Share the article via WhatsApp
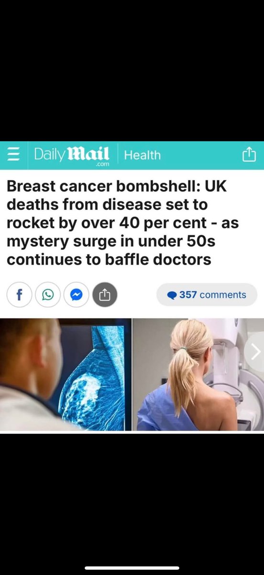264x575 pixels. tap(48, 295)
